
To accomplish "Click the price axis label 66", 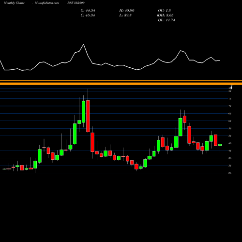I will [230, 114].
